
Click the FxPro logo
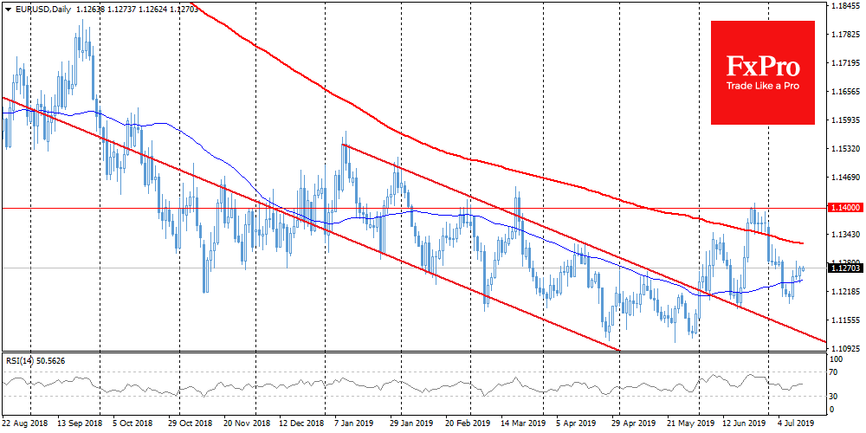762,65
